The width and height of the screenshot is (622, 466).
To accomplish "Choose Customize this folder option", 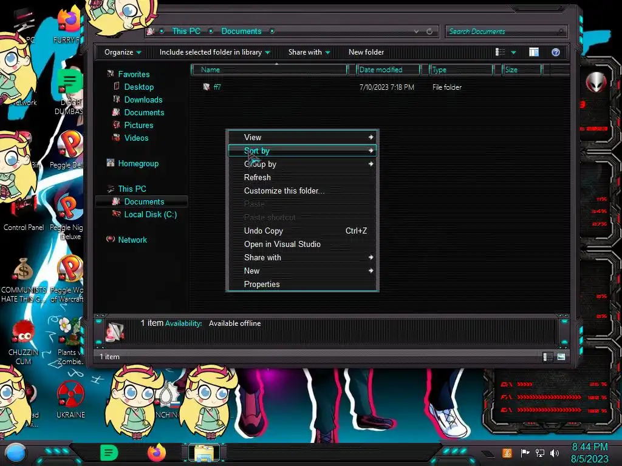I will pos(302,191).
